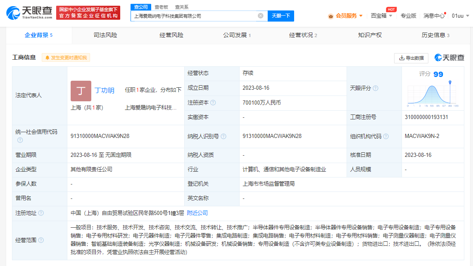Click the HOT badge above 百宝箱

(x=391, y=9)
